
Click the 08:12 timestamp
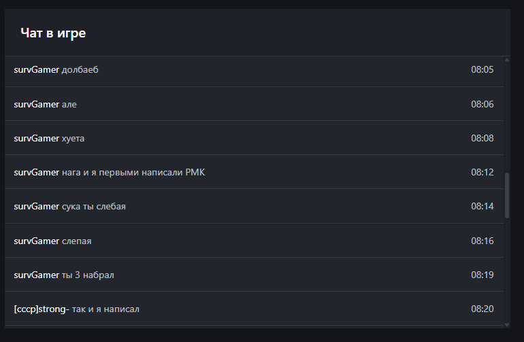click(x=482, y=172)
